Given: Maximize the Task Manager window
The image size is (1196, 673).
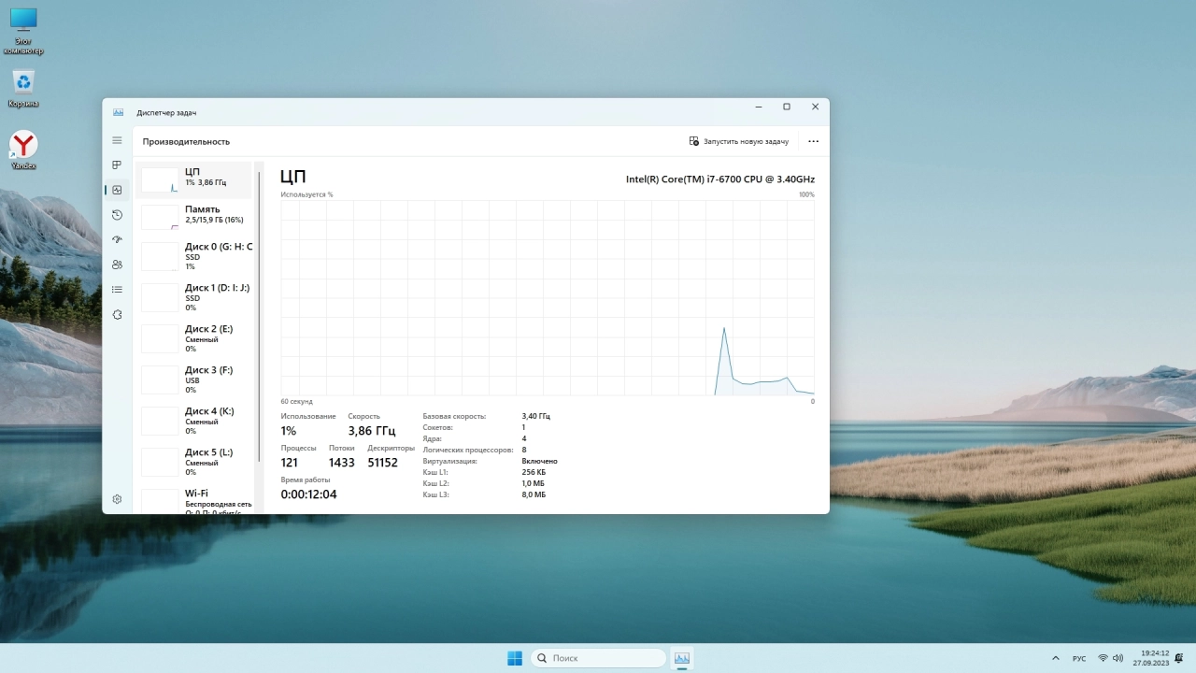Looking at the screenshot, I should pyautogui.click(x=787, y=107).
